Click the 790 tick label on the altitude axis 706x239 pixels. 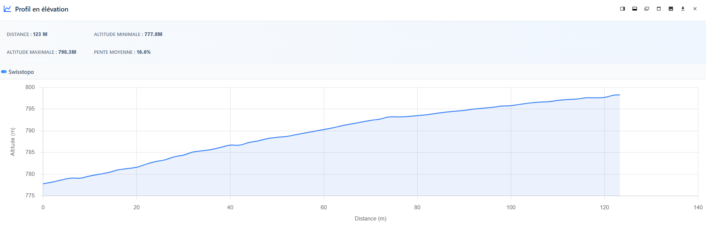click(30, 131)
